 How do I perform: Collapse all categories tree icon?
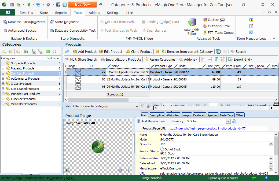[34, 51]
